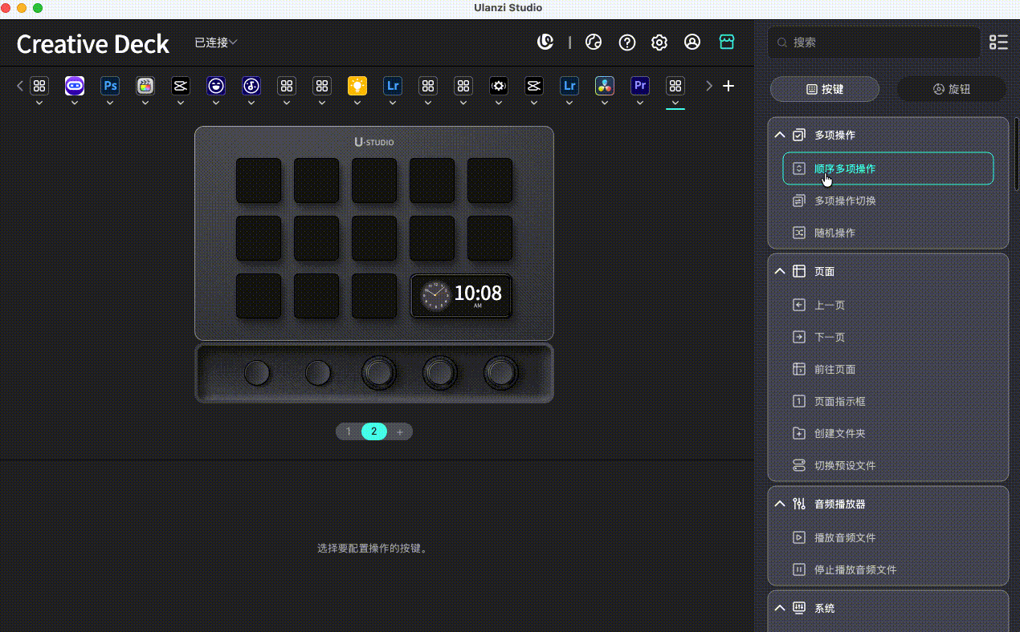Open the 已连接 connection dropdown
The image size is (1020, 632).
pyautogui.click(x=216, y=43)
